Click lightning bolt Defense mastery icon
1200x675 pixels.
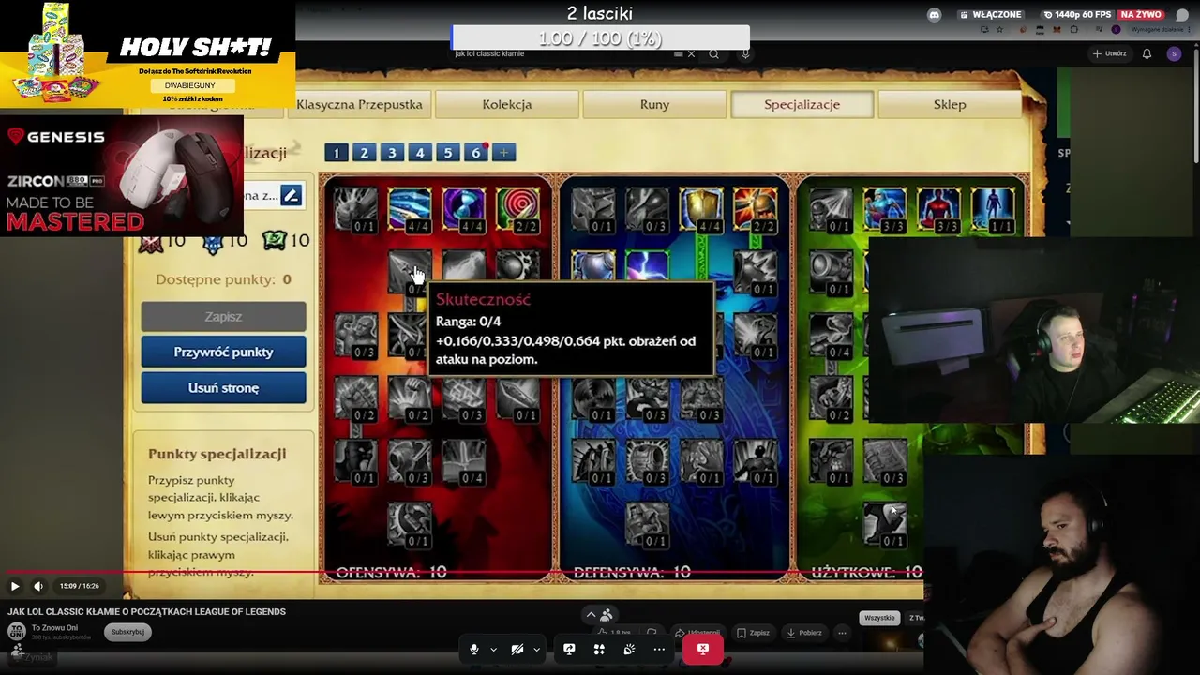point(647,266)
